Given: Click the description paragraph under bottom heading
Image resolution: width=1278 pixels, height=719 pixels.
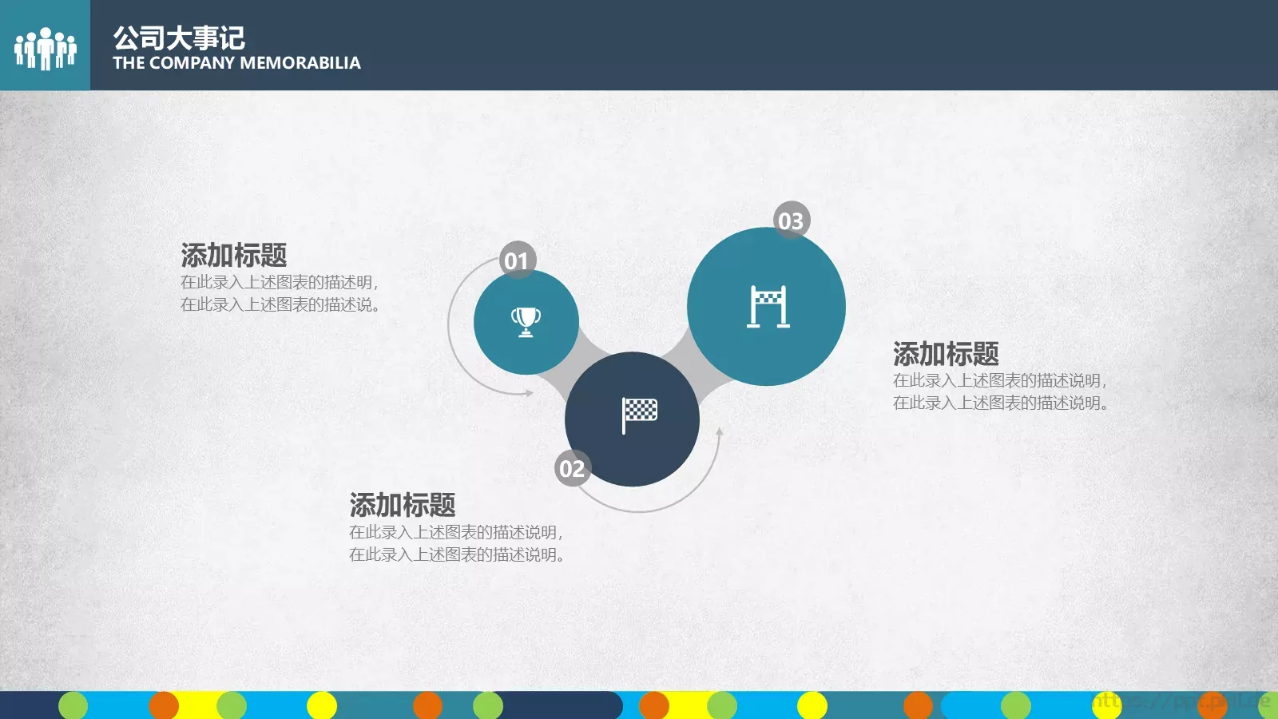Looking at the screenshot, I should click(457, 543).
